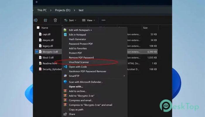Click the Microsoft Defender shield icon
The height and width of the screenshot is (117, 205).
point(65,82)
